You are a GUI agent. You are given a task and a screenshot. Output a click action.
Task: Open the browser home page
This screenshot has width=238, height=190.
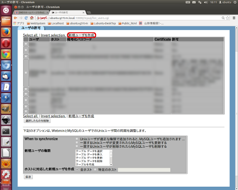[x=32, y=18]
